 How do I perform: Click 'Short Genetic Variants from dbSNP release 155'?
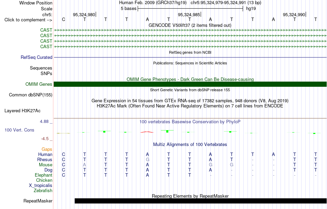190,90
